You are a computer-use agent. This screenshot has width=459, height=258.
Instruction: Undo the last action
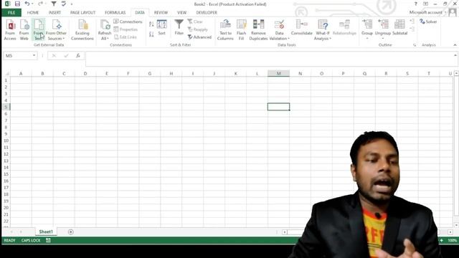pyautogui.click(x=27, y=4)
